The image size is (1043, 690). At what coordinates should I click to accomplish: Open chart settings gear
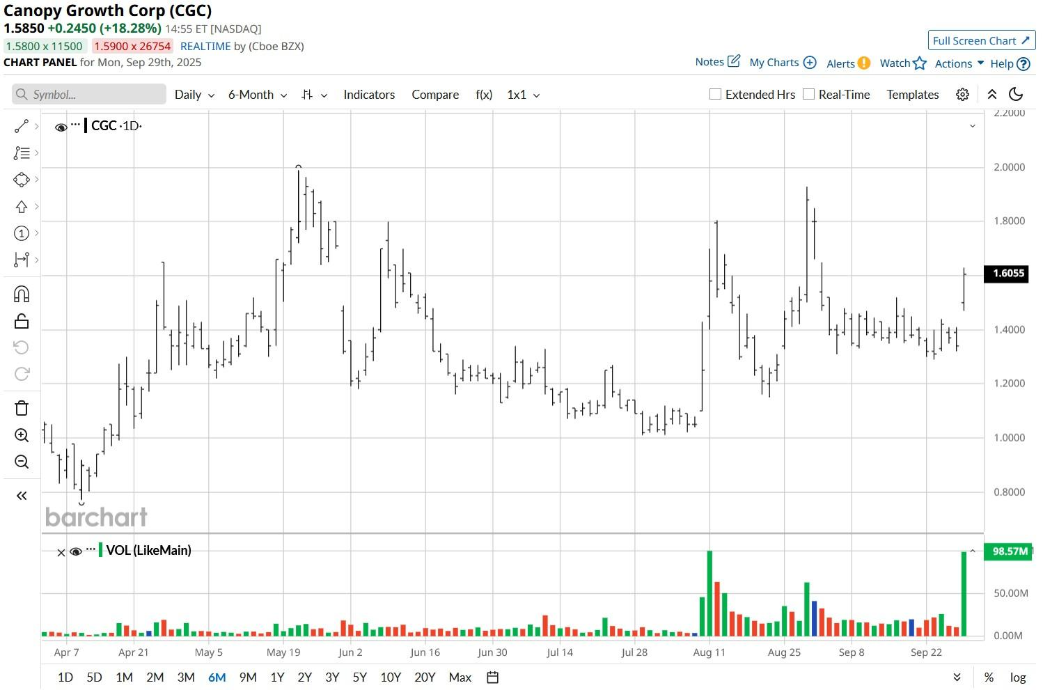pos(962,95)
